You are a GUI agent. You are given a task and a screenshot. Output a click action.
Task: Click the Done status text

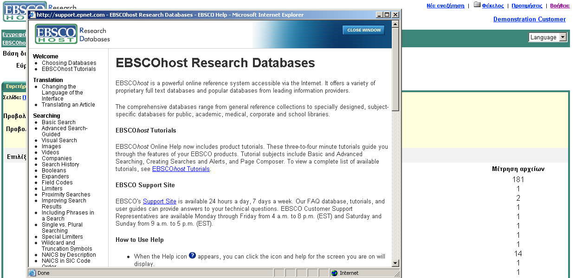44,273
